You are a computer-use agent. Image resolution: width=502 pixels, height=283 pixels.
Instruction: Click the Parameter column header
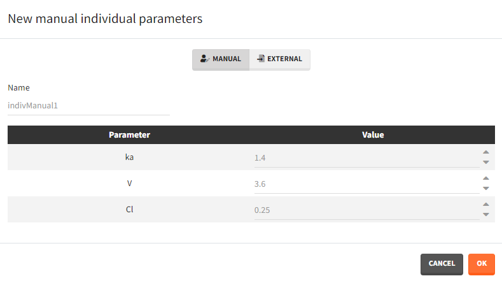(x=129, y=135)
